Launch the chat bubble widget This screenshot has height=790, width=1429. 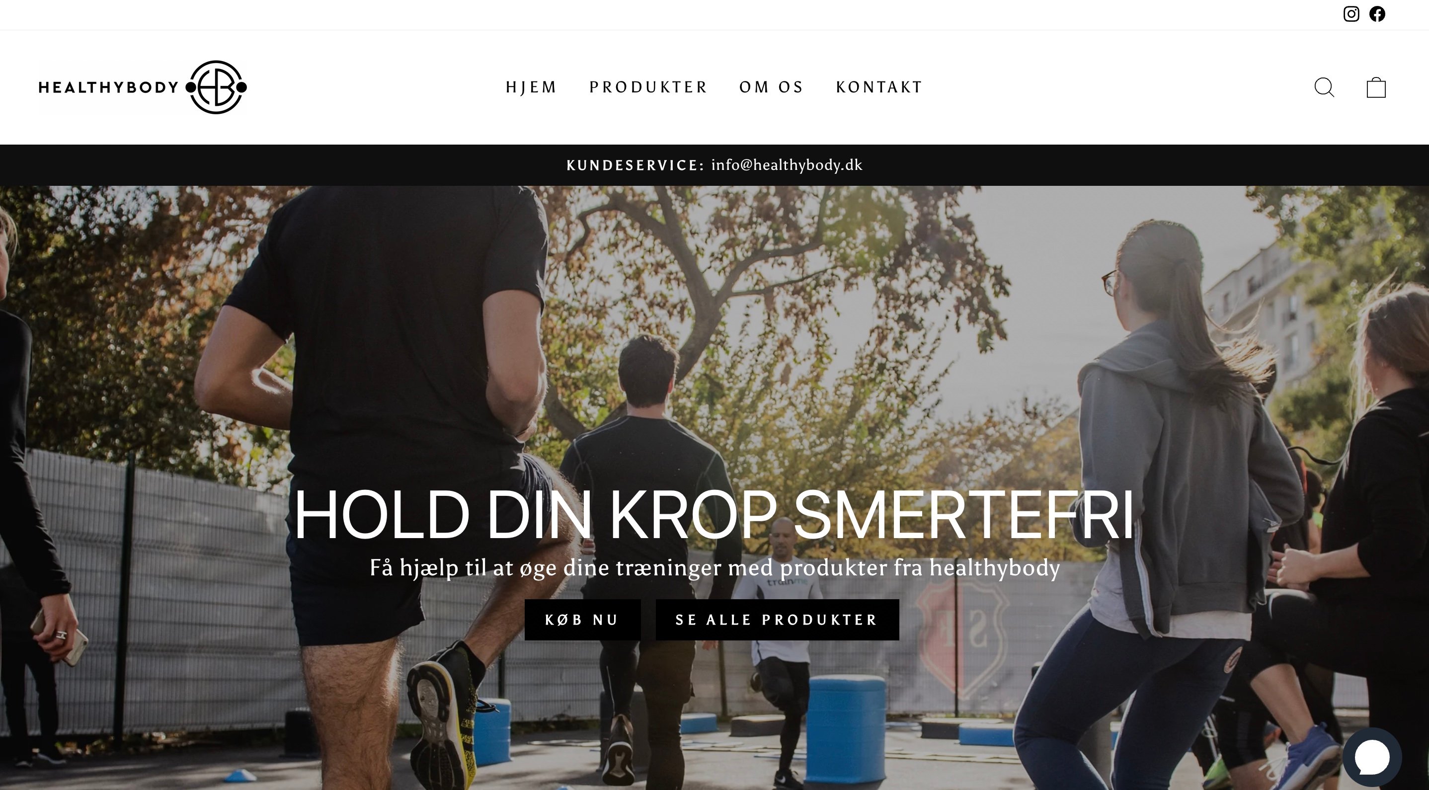(1372, 758)
